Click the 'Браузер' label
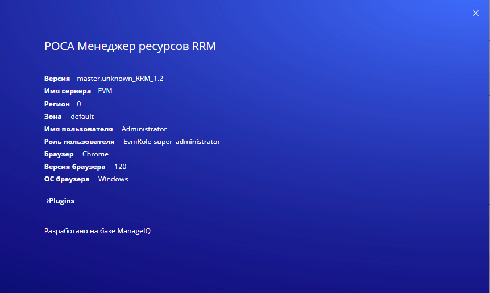The image size is (490, 293). [59, 154]
